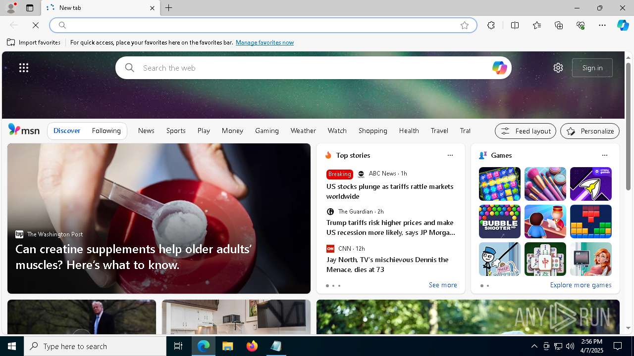634x356 pixels.
Task: Click See more under Top stories
Action: pos(443,285)
